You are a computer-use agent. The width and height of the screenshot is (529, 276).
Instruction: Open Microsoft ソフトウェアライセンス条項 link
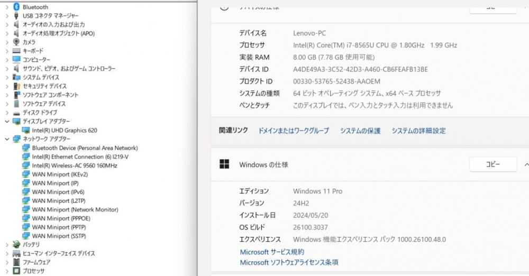pyautogui.click(x=289, y=262)
